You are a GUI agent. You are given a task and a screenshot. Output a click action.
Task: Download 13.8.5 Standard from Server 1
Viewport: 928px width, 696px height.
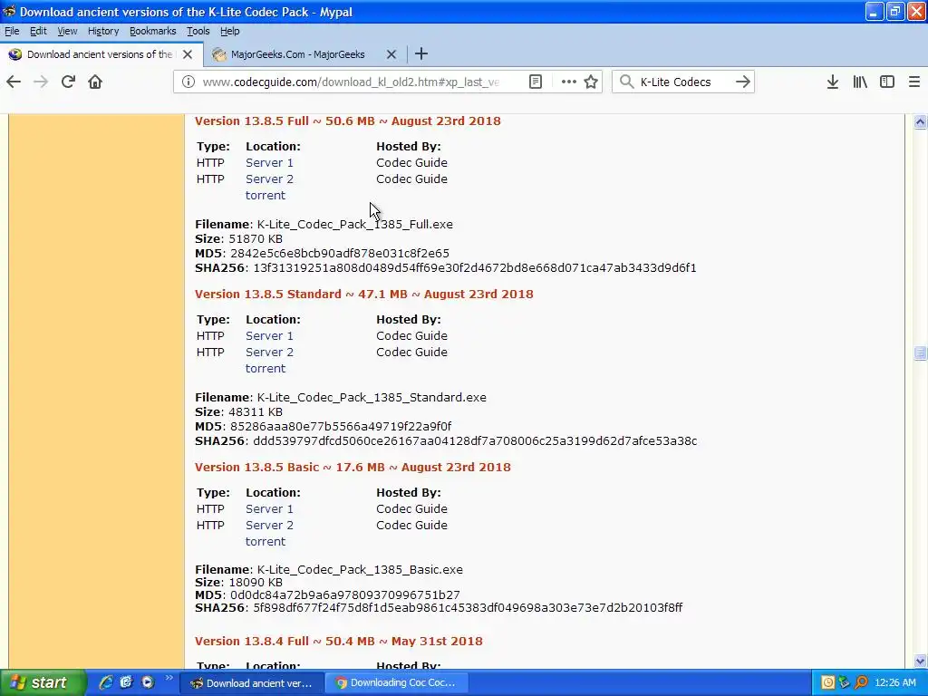[269, 335]
